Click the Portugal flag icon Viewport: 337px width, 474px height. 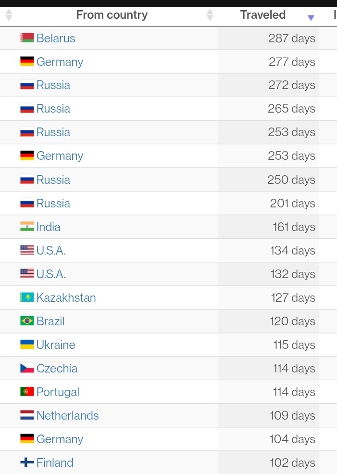27,392
